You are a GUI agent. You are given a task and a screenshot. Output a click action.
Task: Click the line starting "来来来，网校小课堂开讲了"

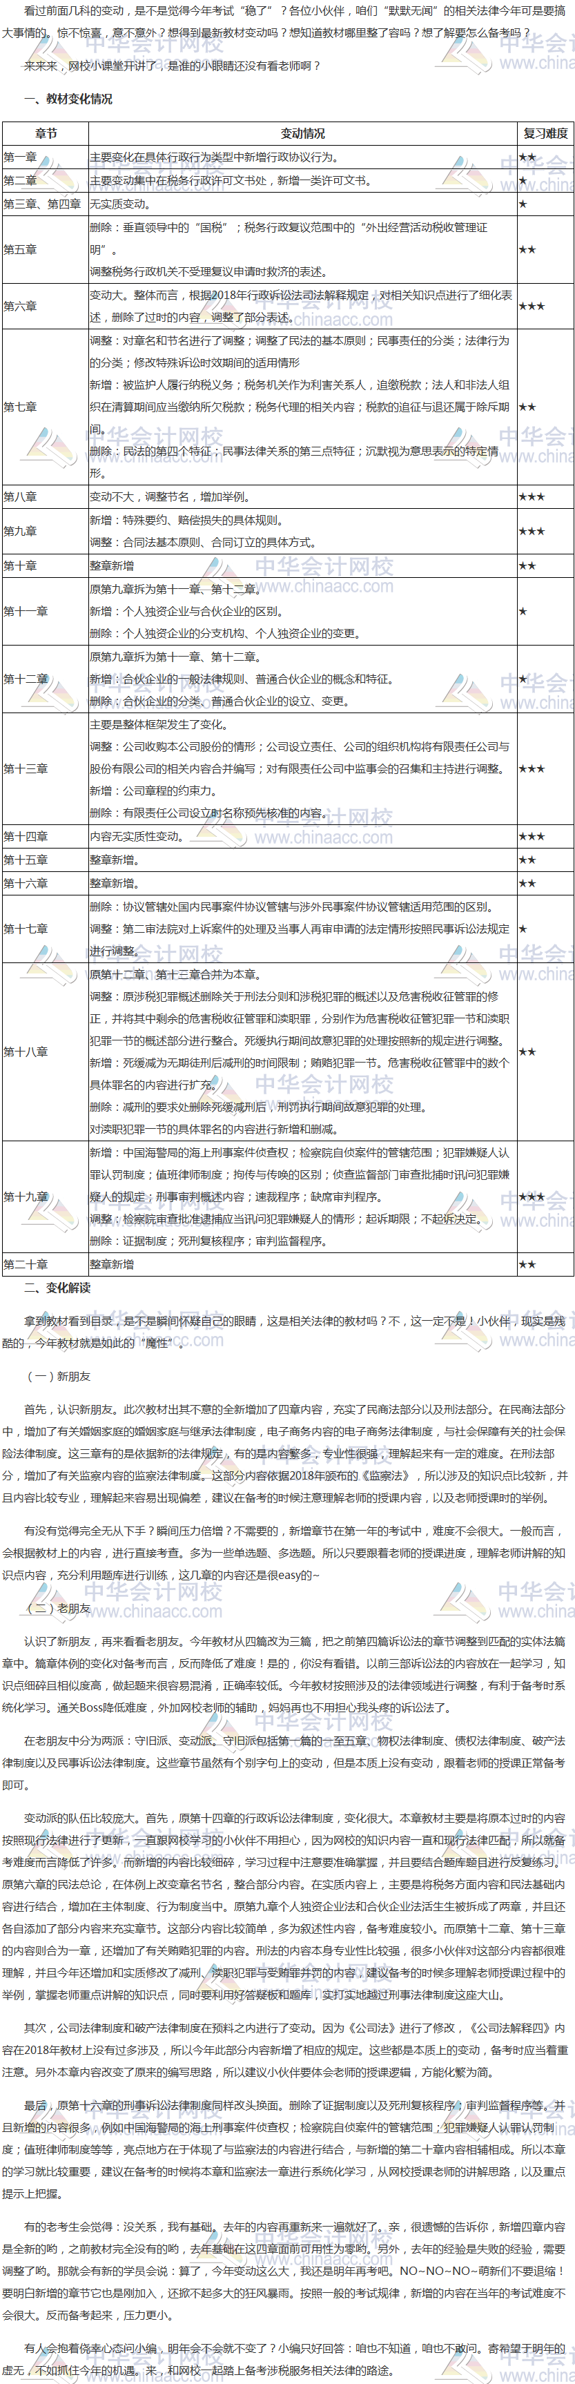[172, 66]
